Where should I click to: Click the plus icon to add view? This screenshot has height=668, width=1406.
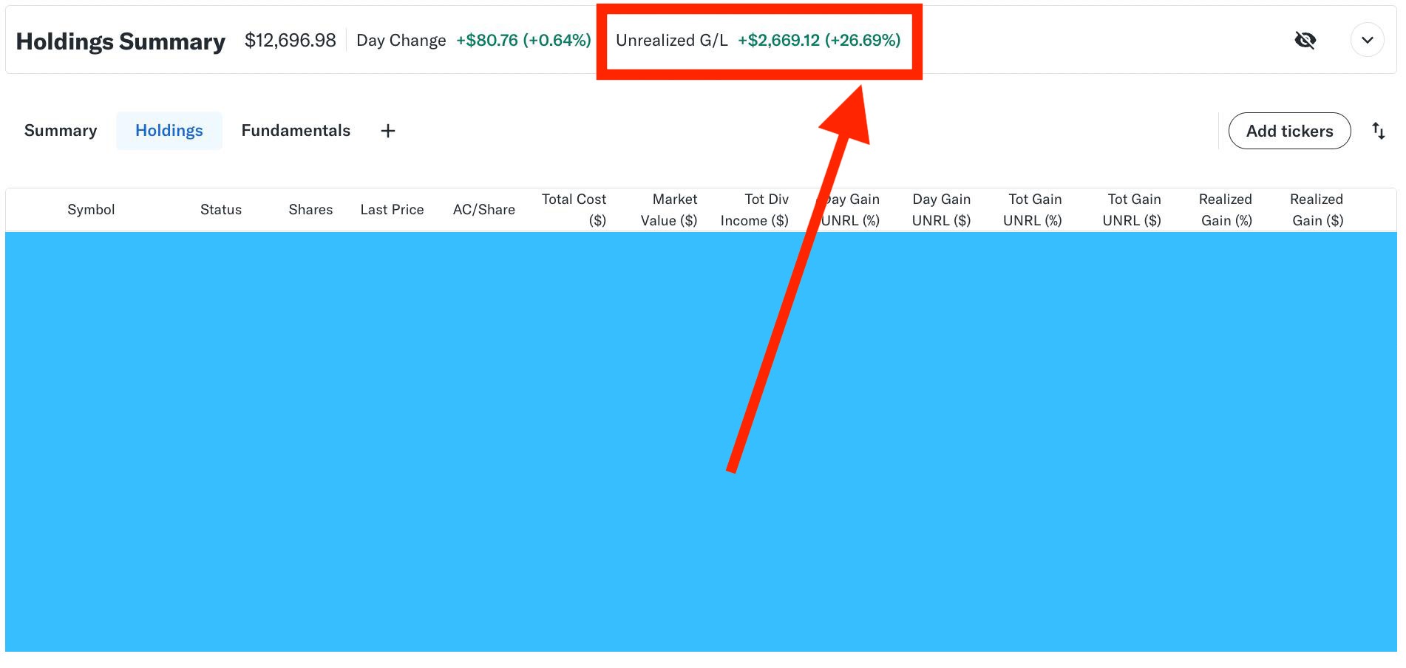[387, 131]
